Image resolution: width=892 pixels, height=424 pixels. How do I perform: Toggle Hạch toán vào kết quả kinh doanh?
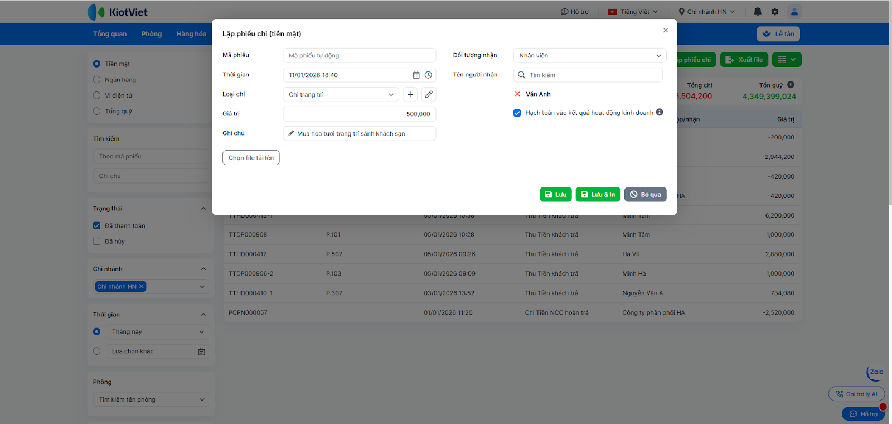tap(517, 113)
